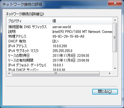The height and width of the screenshot is (108, 124).
Task: Click the ネットワーク接続の詳細 title bar text
Action: [x=22, y=4]
